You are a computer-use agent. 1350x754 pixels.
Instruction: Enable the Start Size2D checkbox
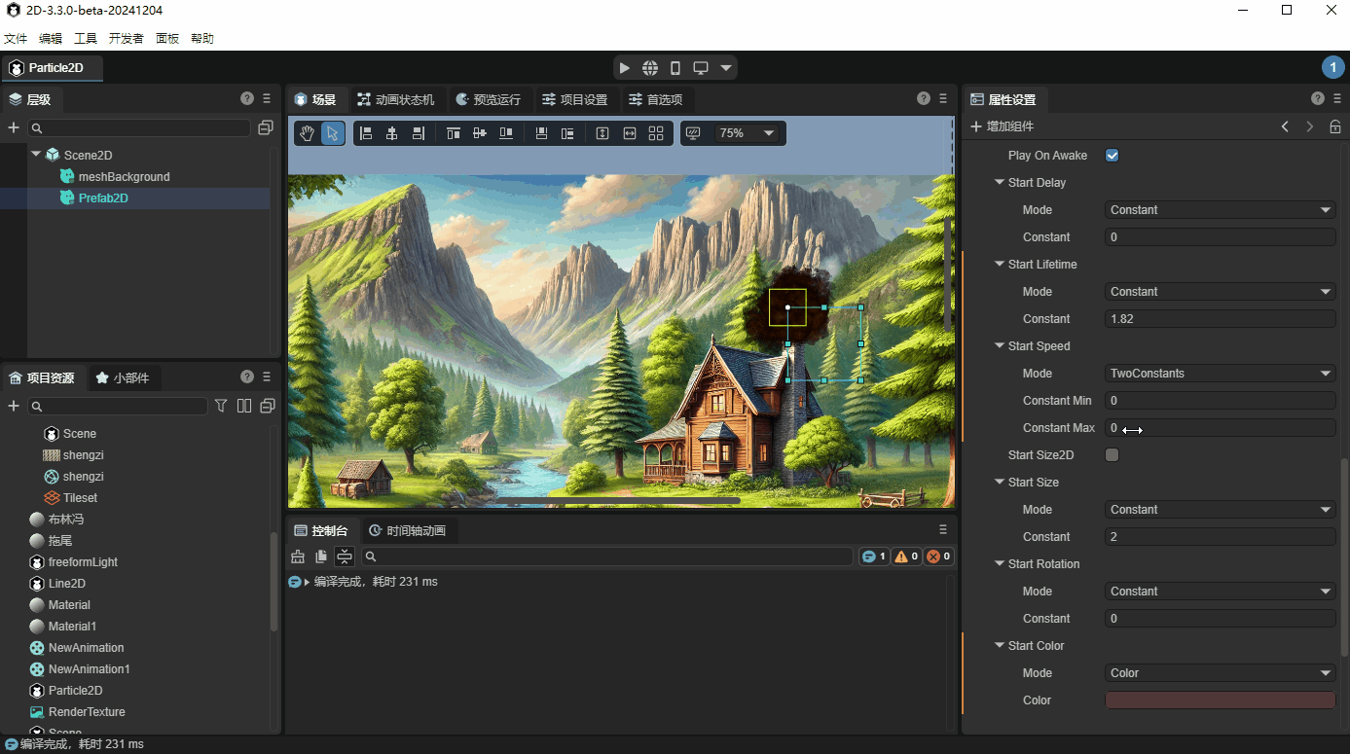[1112, 454]
